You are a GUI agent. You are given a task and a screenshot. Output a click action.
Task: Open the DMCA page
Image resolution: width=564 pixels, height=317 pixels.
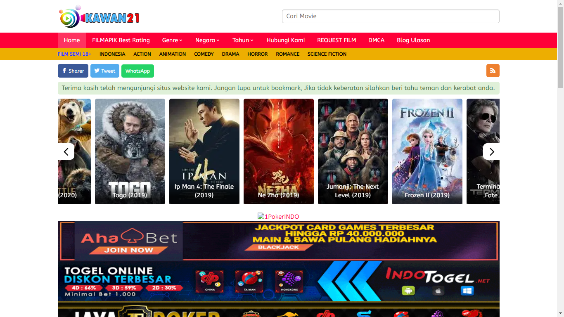377,40
